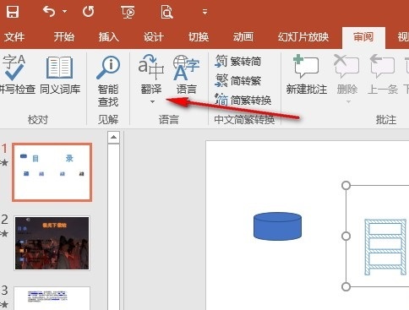Switch to the 切换 tab
Image resolution: width=409 pixels, height=310 pixels.
click(x=199, y=37)
